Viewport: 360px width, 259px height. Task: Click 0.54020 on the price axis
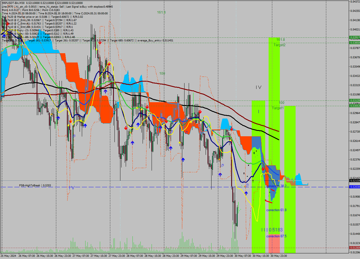[355, 29]
